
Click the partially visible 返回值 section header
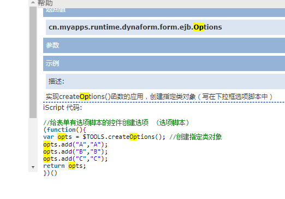pos(164,13)
